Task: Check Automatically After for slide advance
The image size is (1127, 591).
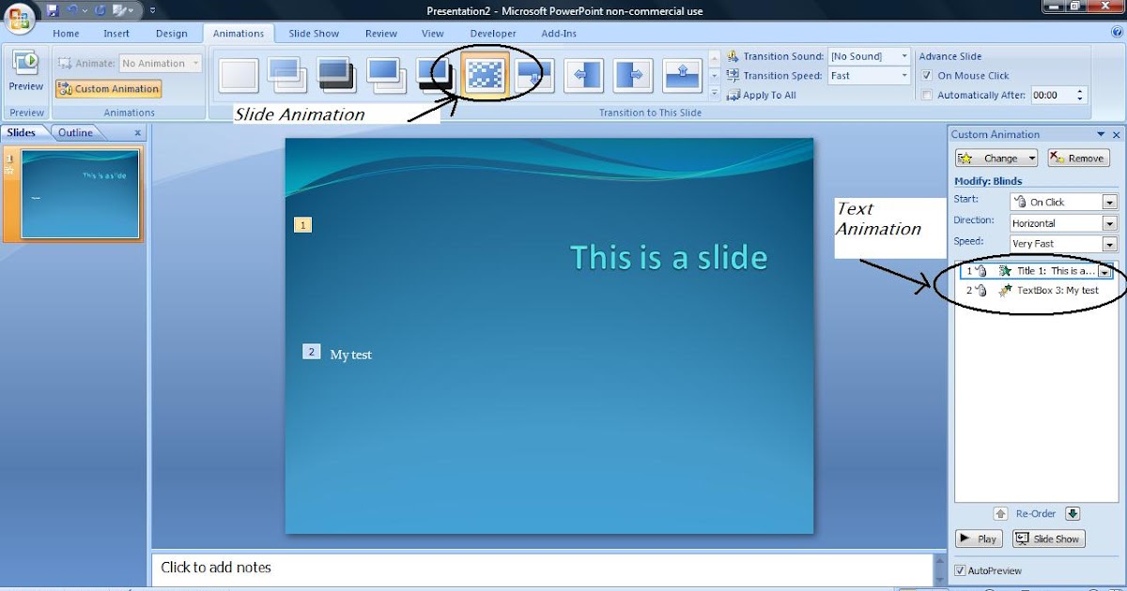Action: [927, 94]
